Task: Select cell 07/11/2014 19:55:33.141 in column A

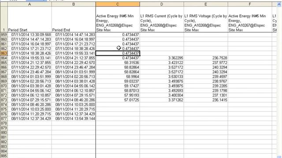Action: 30,58
